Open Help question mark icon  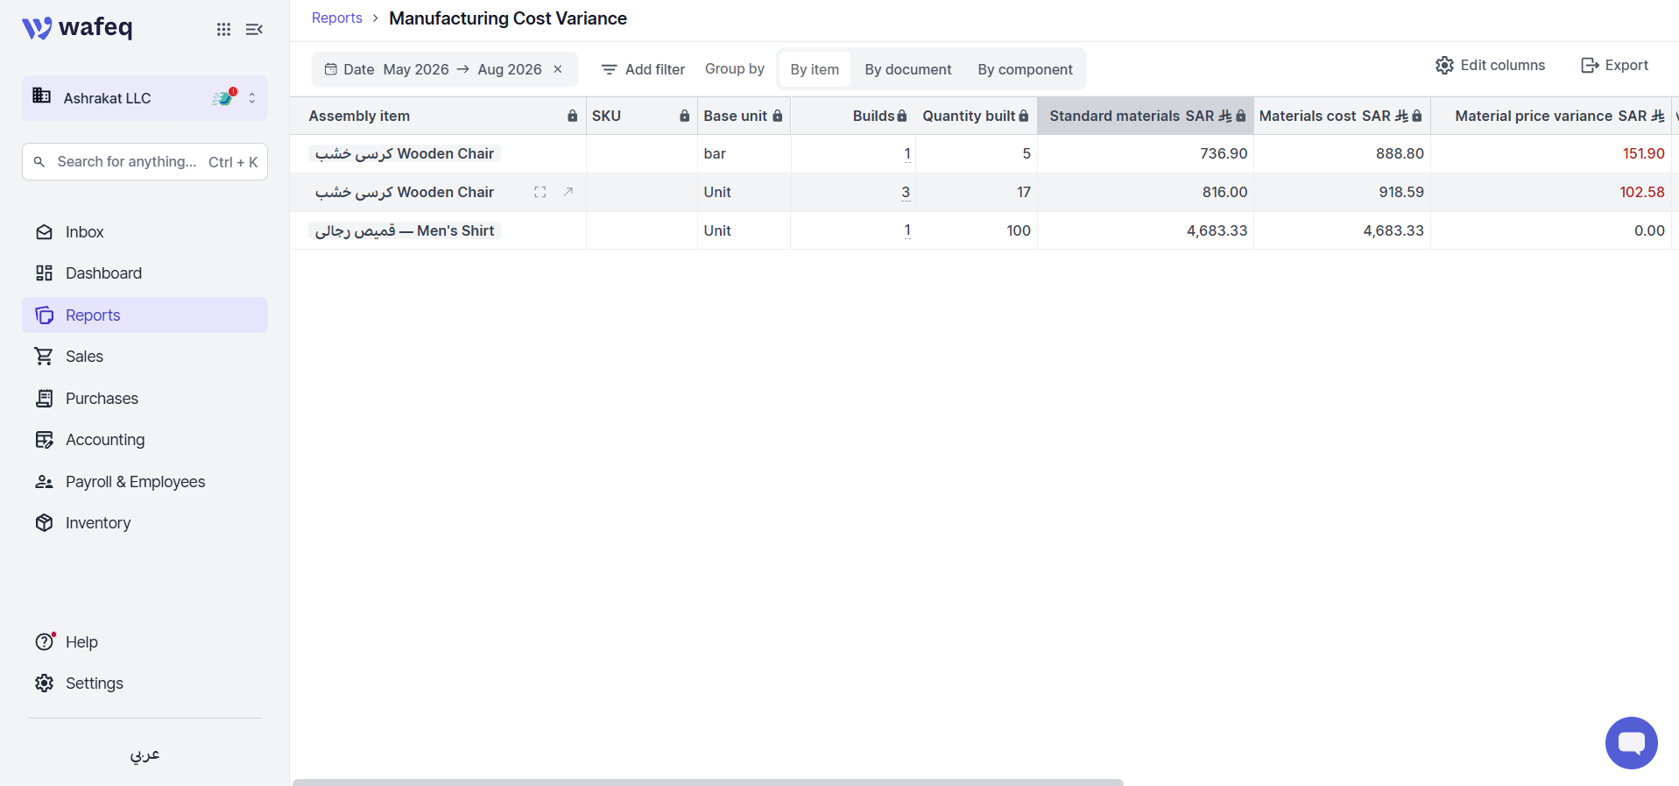point(45,642)
